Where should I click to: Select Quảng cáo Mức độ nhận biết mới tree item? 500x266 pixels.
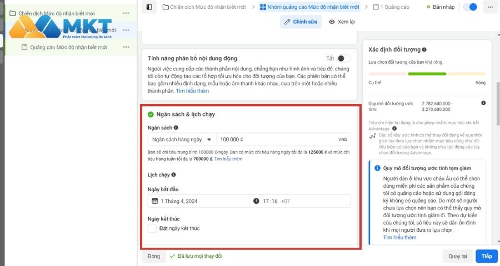pyautogui.click(x=68, y=47)
